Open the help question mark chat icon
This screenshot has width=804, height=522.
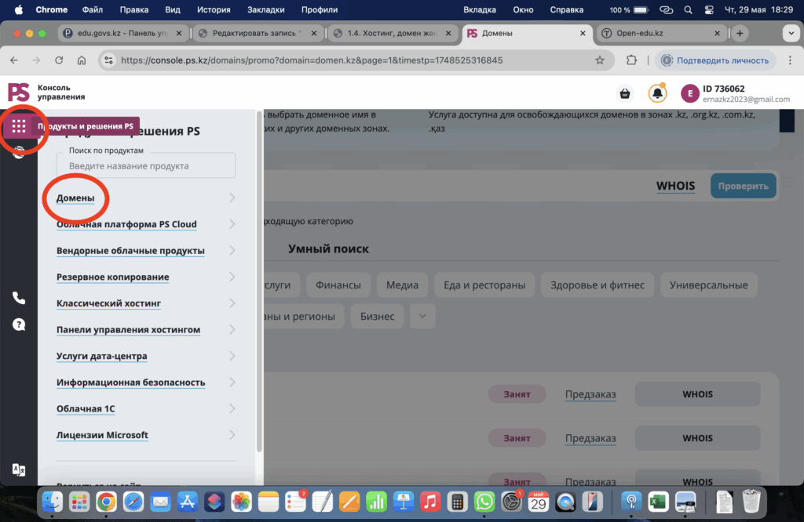(19, 324)
